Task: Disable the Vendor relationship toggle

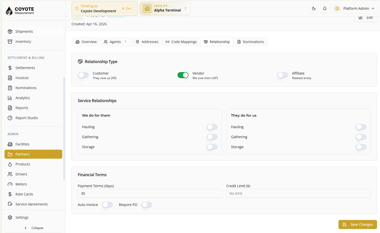Action: [x=183, y=75]
